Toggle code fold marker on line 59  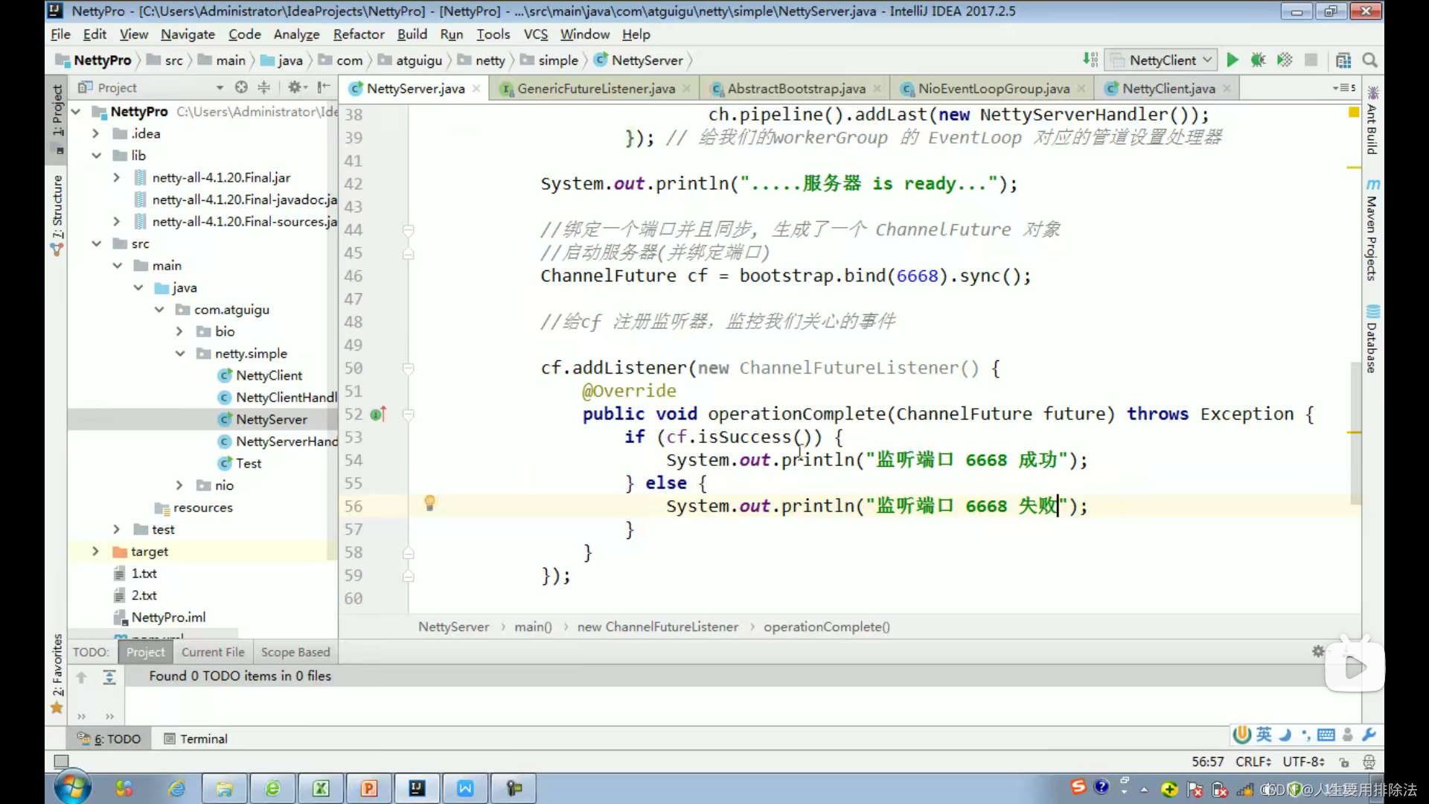[x=408, y=576]
